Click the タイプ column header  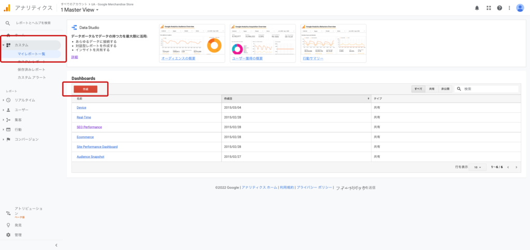pyautogui.click(x=446, y=99)
